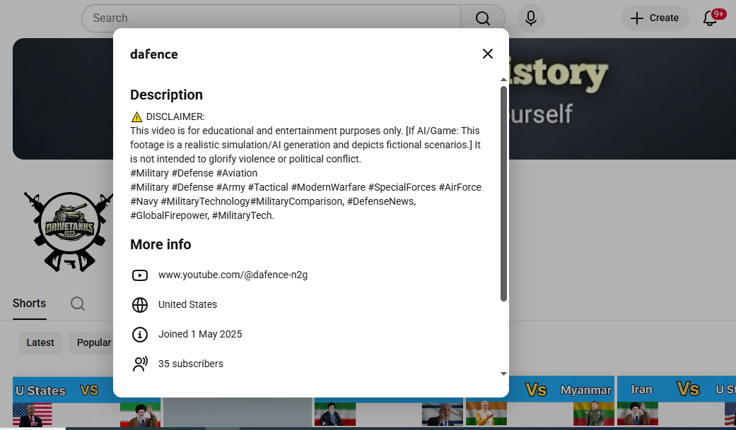Click the dafence channel avatar logo
This screenshot has width=736, height=430.
(x=67, y=230)
